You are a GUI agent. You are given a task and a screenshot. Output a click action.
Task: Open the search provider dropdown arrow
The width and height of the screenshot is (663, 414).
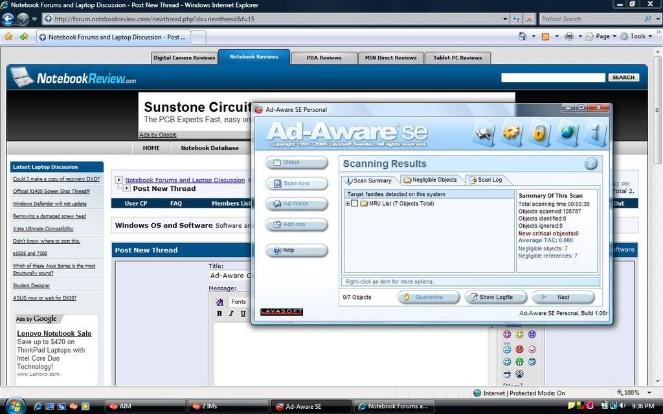pos(658,19)
